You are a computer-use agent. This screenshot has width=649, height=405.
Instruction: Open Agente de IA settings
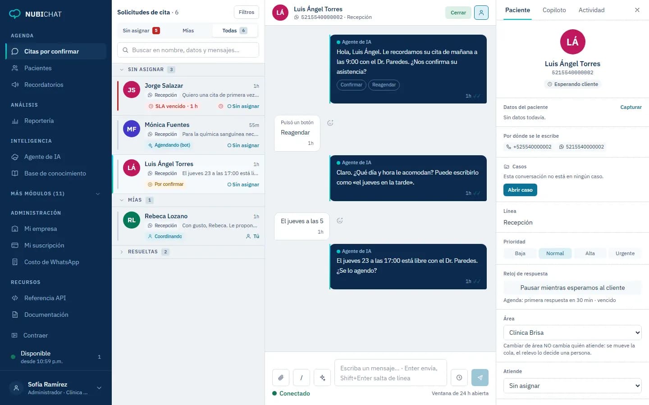point(56,157)
